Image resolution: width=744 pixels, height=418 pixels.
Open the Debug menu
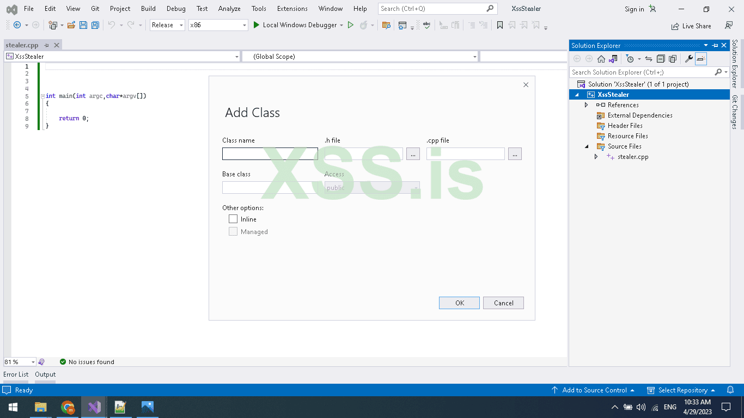tap(176, 9)
